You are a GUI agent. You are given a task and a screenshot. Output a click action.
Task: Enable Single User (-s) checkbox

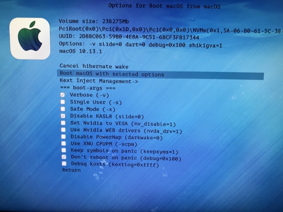63,102
